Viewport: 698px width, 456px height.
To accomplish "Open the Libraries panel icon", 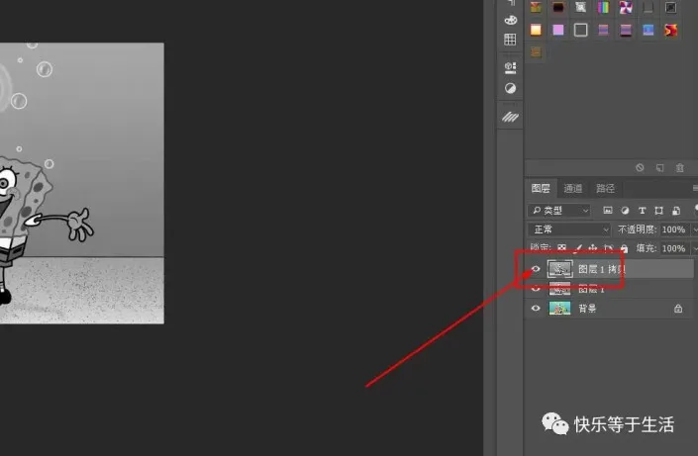I will coord(510,67).
